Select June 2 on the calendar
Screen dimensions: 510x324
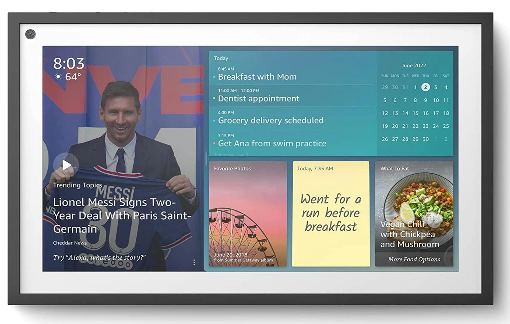[x=426, y=87]
